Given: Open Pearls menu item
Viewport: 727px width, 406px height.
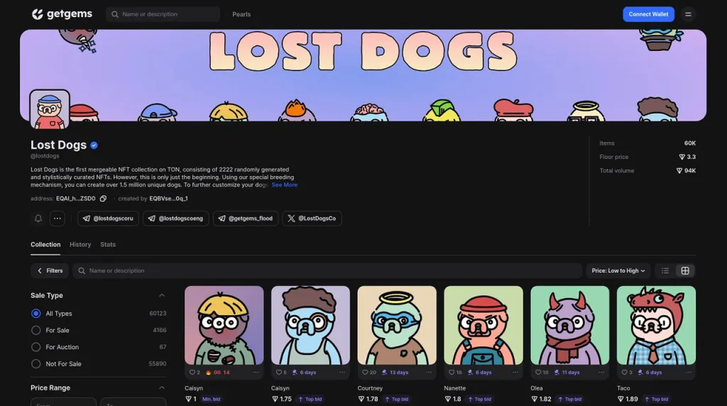Looking at the screenshot, I should coord(241,14).
